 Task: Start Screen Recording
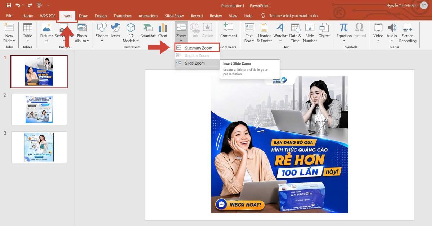coord(408,33)
